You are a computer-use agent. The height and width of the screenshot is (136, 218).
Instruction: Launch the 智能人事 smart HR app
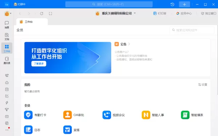(153, 115)
